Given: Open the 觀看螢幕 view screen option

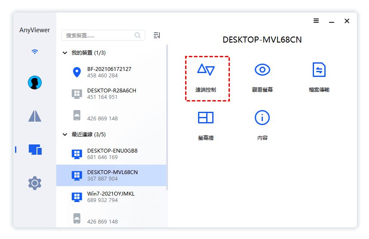Looking at the screenshot, I should [262, 70].
